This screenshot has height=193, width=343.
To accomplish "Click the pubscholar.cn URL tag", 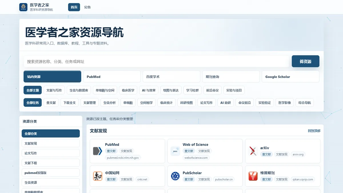I will click(224, 179).
